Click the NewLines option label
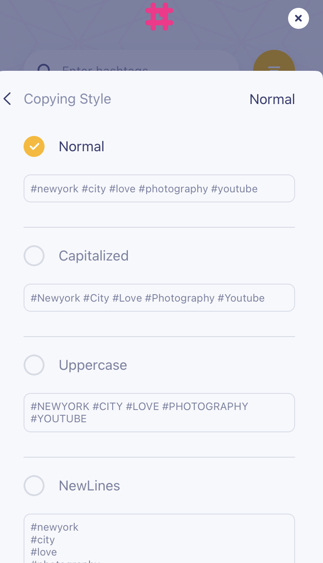The height and width of the screenshot is (563, 323). 89,486
